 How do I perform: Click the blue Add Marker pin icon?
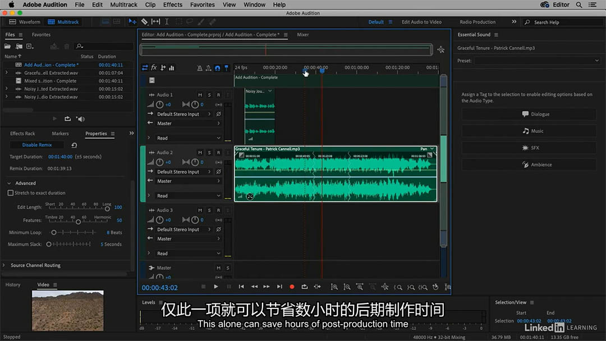[227, 68]
